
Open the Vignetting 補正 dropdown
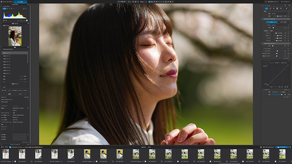(280, 92)
